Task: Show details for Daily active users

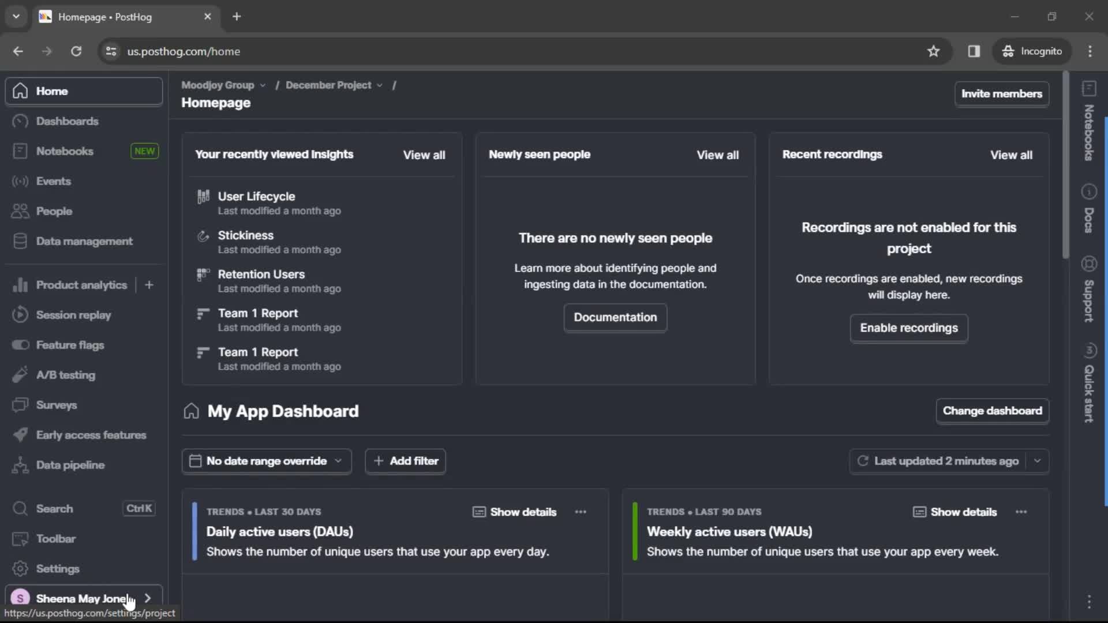Action: tap(515, 512)
